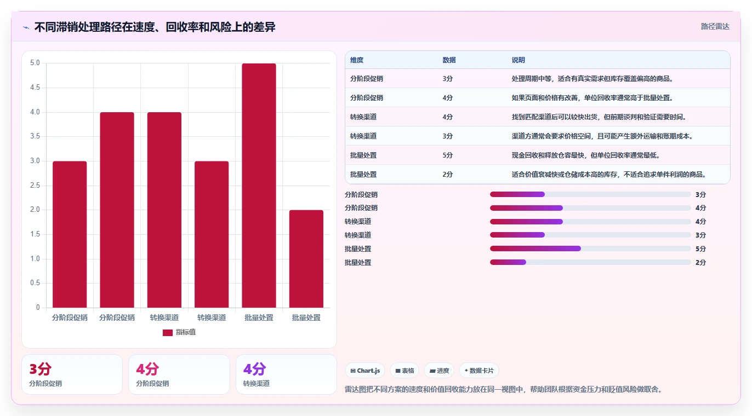Open the 4分 分阶段促销 stat card
This screenshot has height=416, width=752.
click(179, 374)
